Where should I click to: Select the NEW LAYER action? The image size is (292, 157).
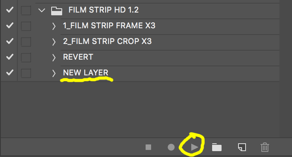pos(85,73)
